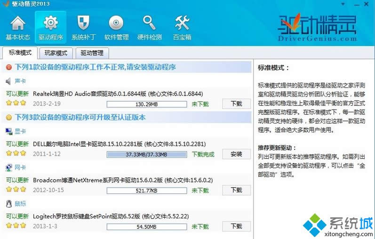Select the Realtek瑞昱HD Audio音频驱动 entry text
This screenshot has height=239, width=375.
point(118,94)
